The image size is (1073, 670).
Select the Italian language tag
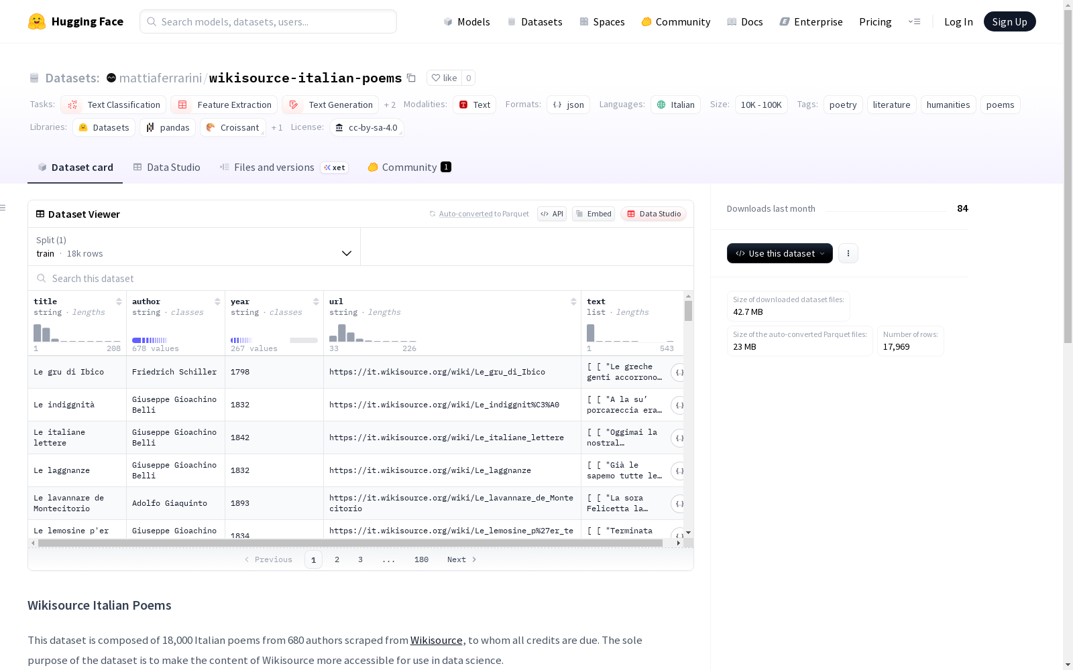tap(675, 105)
